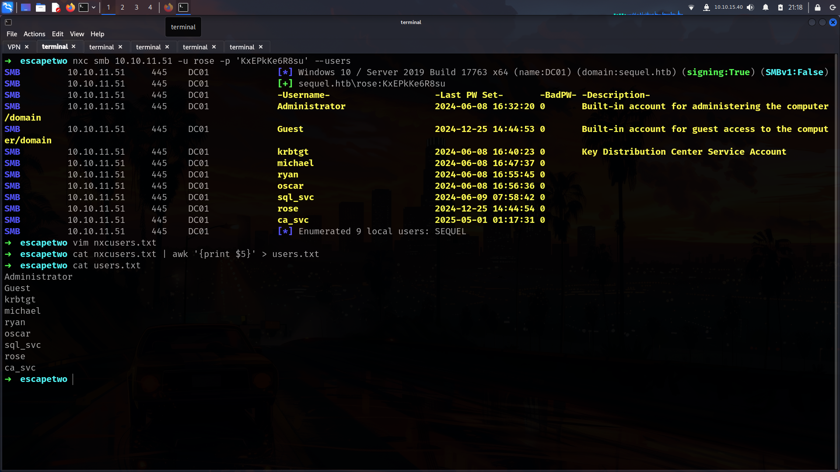Screen dimensions: 840x472
Task: Click the 'vim nxcusers.txt' command line
Action: point(114,243)
